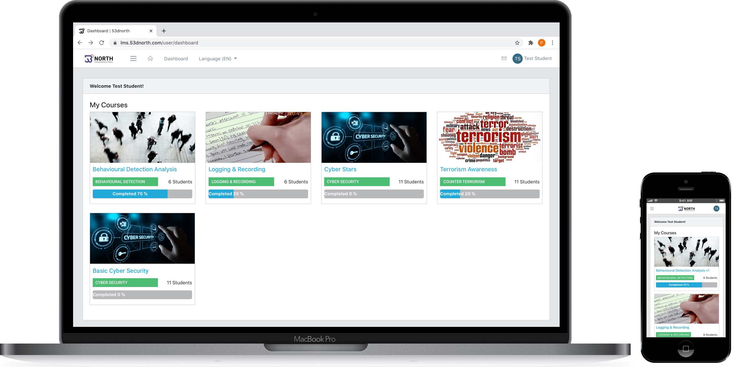
Task: Click the crowd course thumbnail on phone
Action: click(686, 252)
